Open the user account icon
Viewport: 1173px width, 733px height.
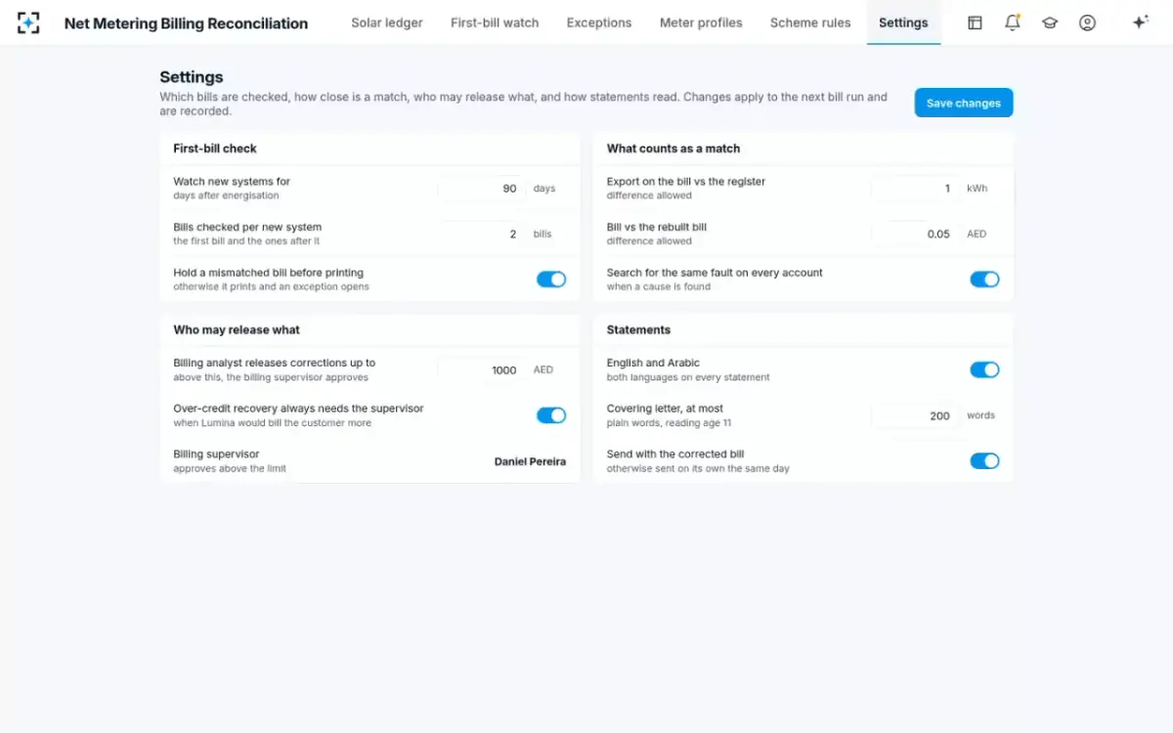pyautogui.click(x=1087, y=22)
